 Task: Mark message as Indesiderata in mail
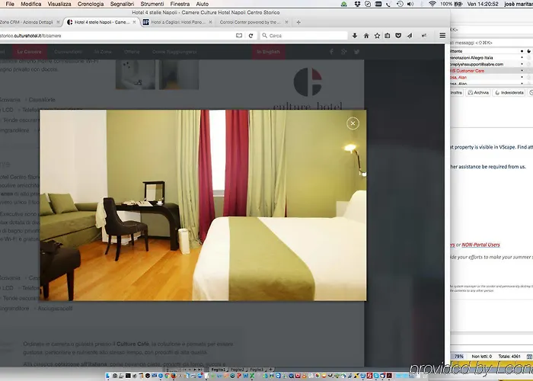pyautogui.click(x=509, y=92)
